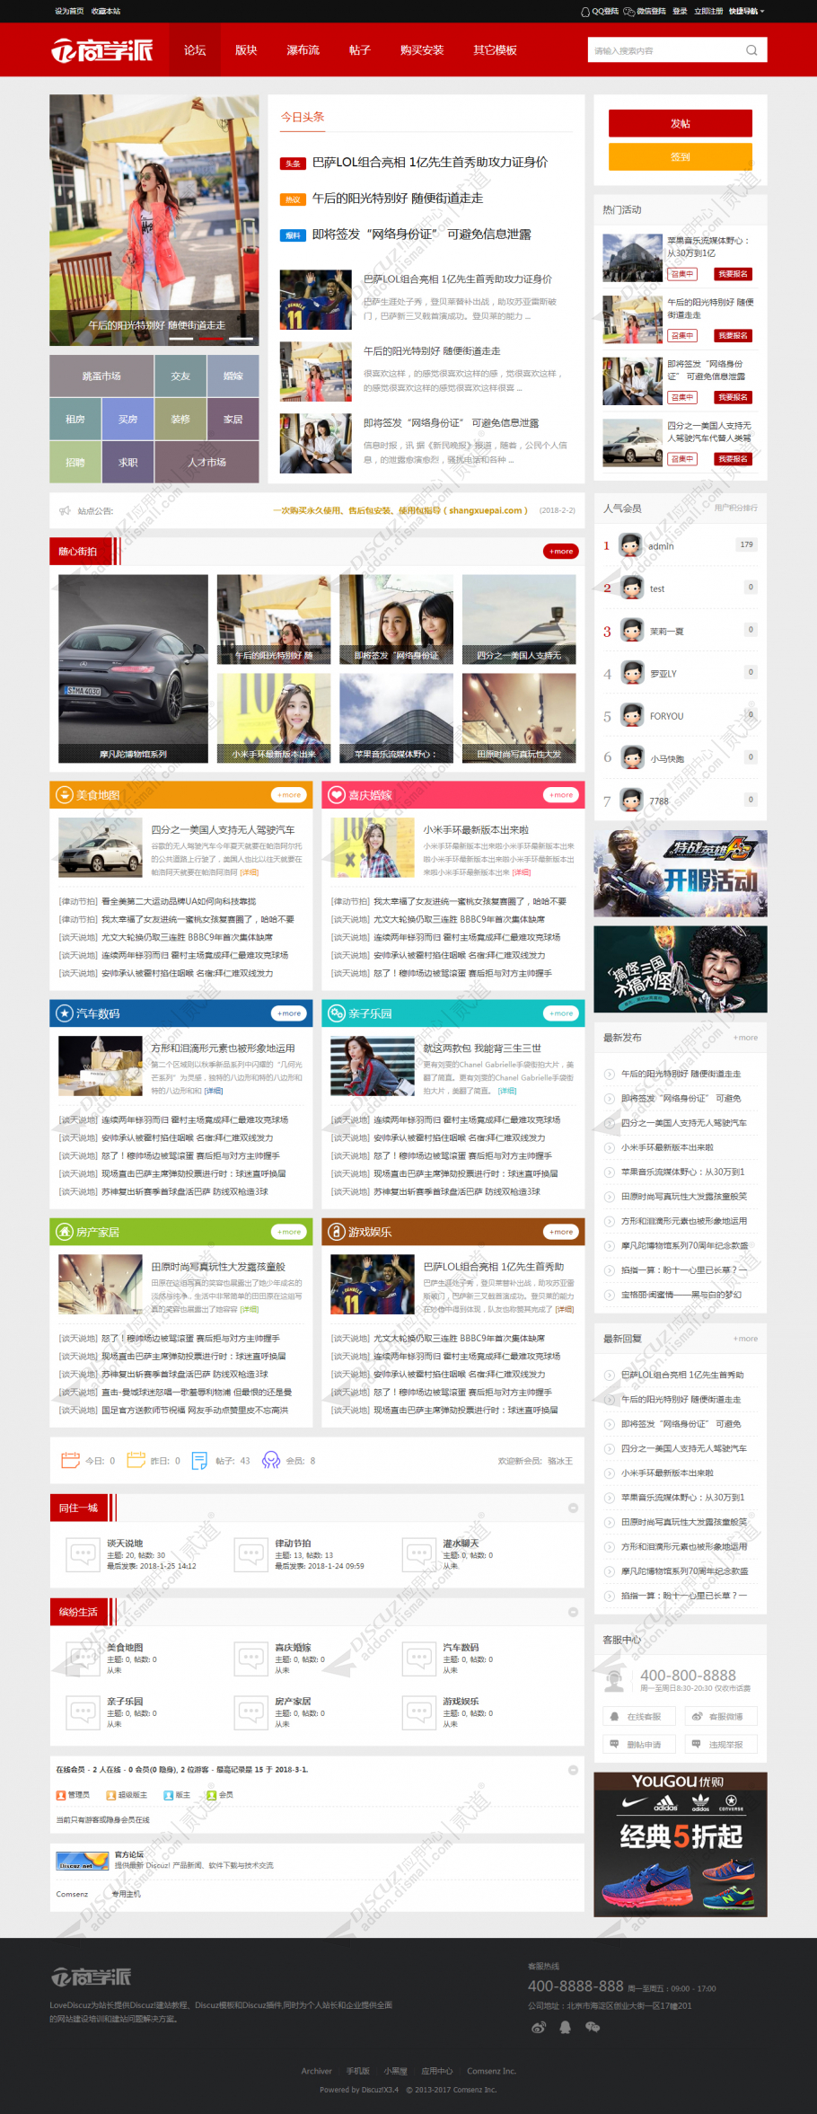
Task: Click the 律动节拍 forum chat icon
Action: tap(250, 1553)
